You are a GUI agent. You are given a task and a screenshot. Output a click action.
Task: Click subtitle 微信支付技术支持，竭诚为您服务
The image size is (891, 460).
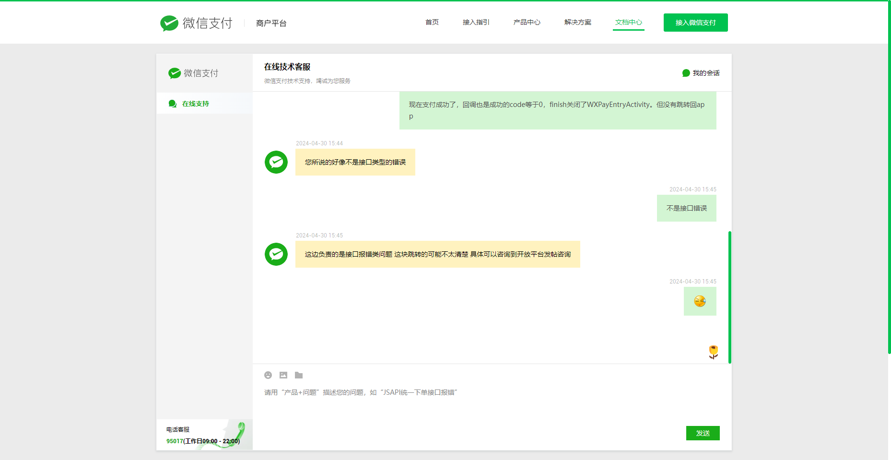click(x=307, y=81)
